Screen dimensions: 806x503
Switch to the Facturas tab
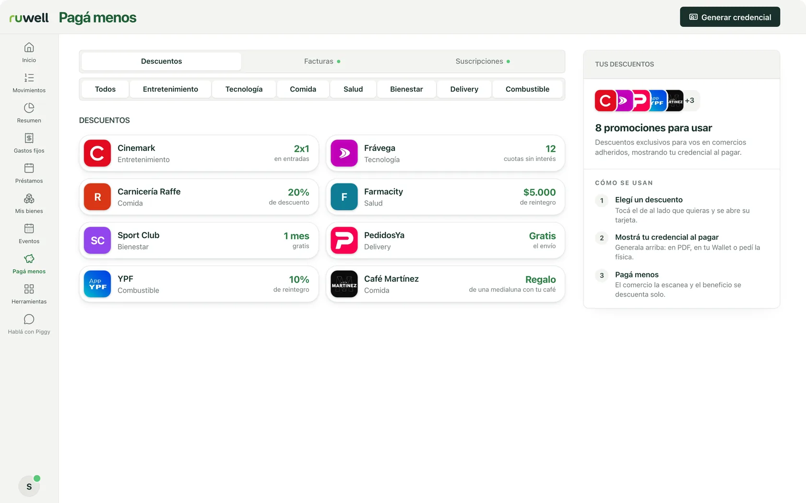(322, 61)
